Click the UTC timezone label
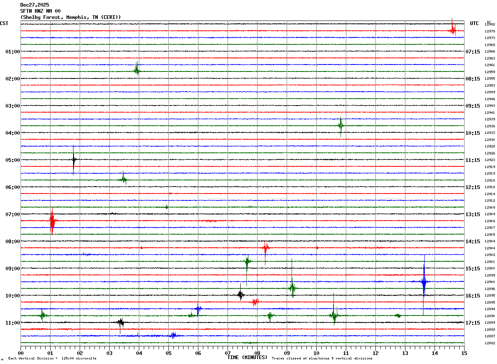 (x=474, y=23)
